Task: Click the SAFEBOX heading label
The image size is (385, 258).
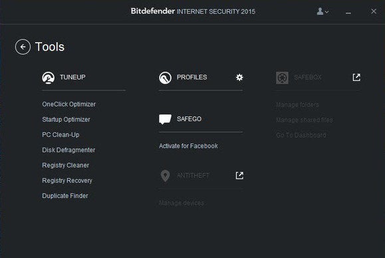Action: point(308,78)
